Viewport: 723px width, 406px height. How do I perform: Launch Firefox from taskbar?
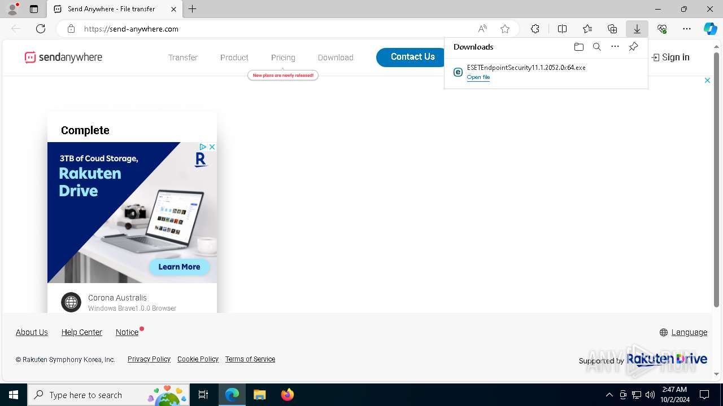click(x=288, y=395)
